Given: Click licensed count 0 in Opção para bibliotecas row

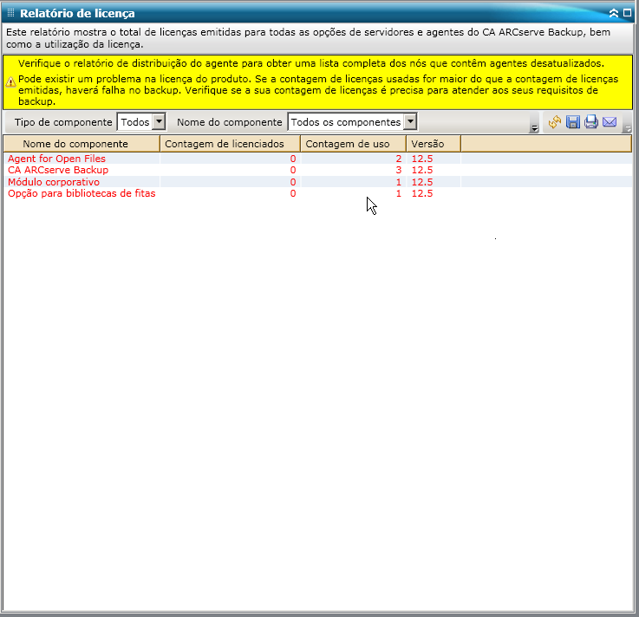Looking at the screenshot, I should point(292,193).
